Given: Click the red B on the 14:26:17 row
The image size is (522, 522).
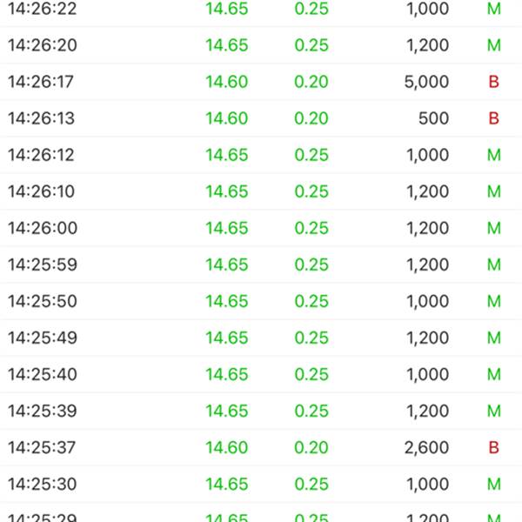Looking at the screenshot, I should point(493,82).
